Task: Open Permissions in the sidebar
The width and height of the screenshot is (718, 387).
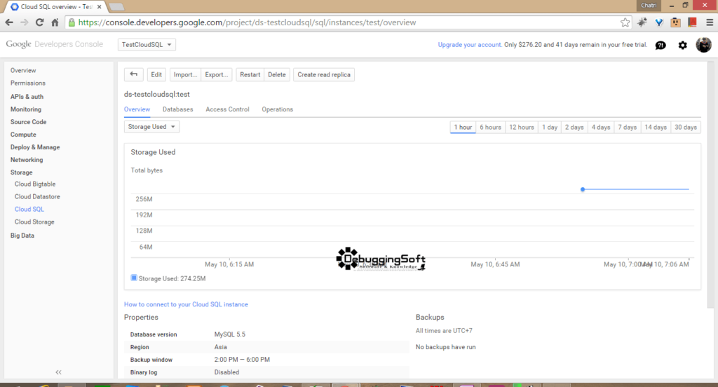Action: click(x=28, y=83)
